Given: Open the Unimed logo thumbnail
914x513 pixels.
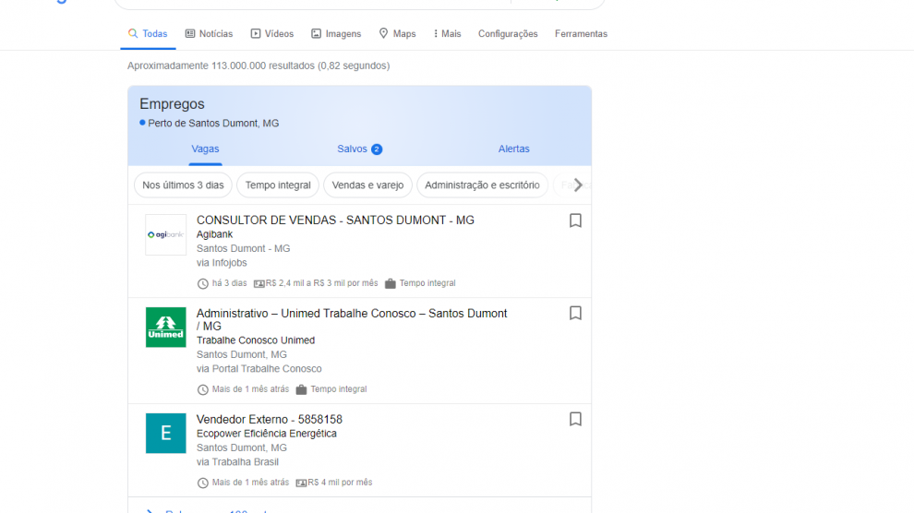Looking at the screenshot, I should [x=165, y=328].
